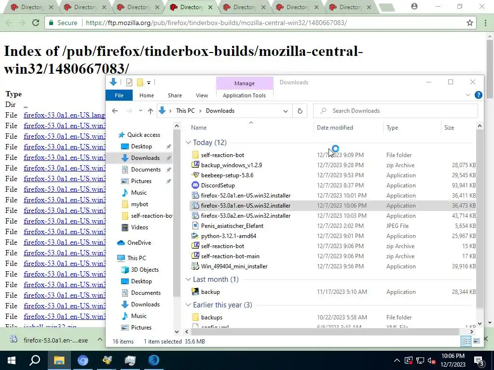Expand the Explorer ribbon chevron

coord(467,95)
